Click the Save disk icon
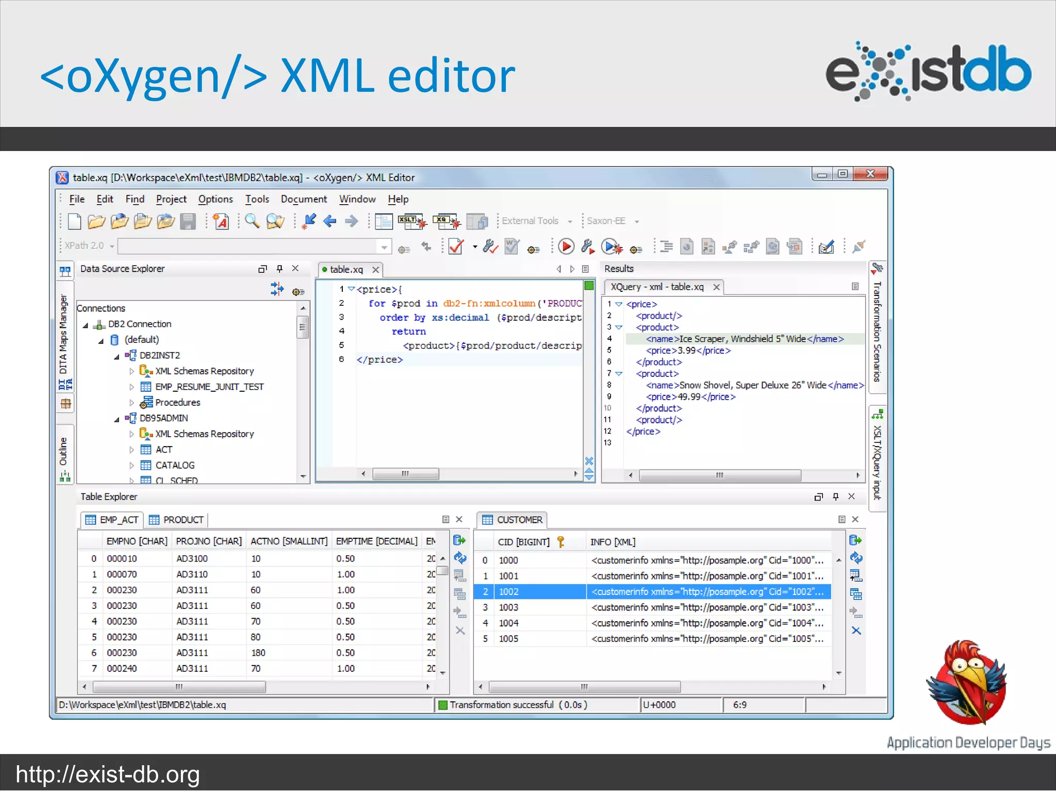Viewport: 1056px width, 792px height. pos(188,222)
